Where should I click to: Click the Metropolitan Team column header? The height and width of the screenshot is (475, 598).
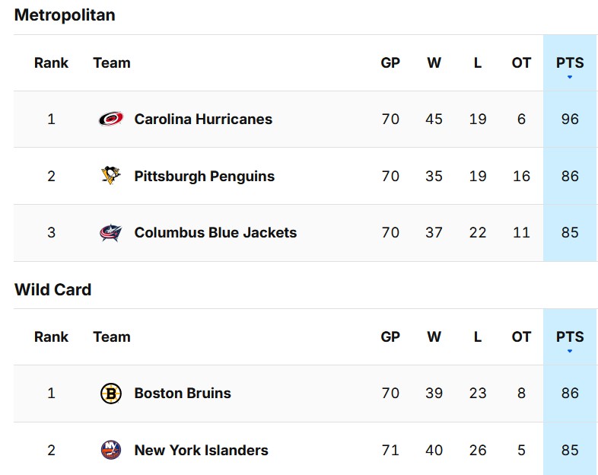coord(112,63)
